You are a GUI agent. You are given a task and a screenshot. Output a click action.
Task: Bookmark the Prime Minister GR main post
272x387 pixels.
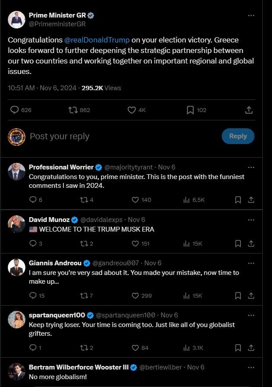pyautogui.click(x=190, y=110)
